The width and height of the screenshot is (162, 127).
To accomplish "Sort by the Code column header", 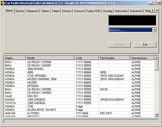I will pyautogui.click(x=86, y=58).
